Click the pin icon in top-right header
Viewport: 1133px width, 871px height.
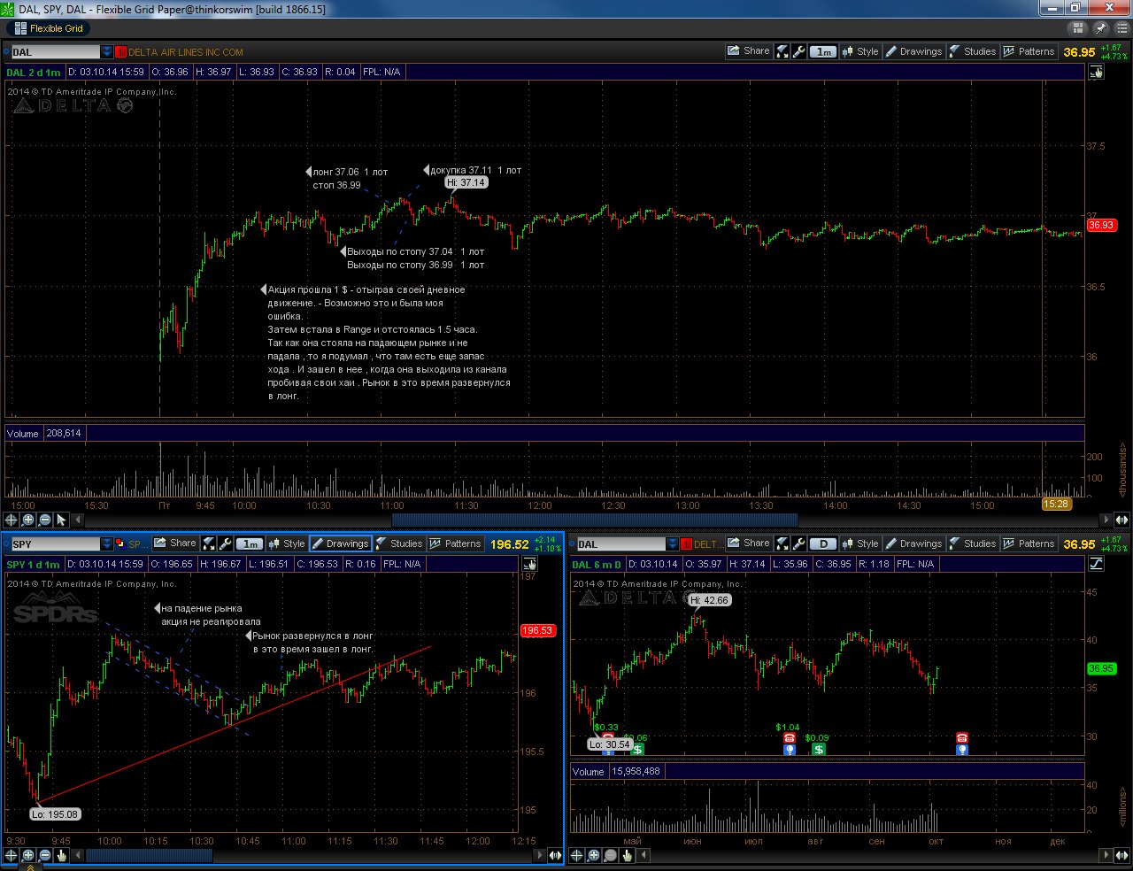tap(1100, 28)
